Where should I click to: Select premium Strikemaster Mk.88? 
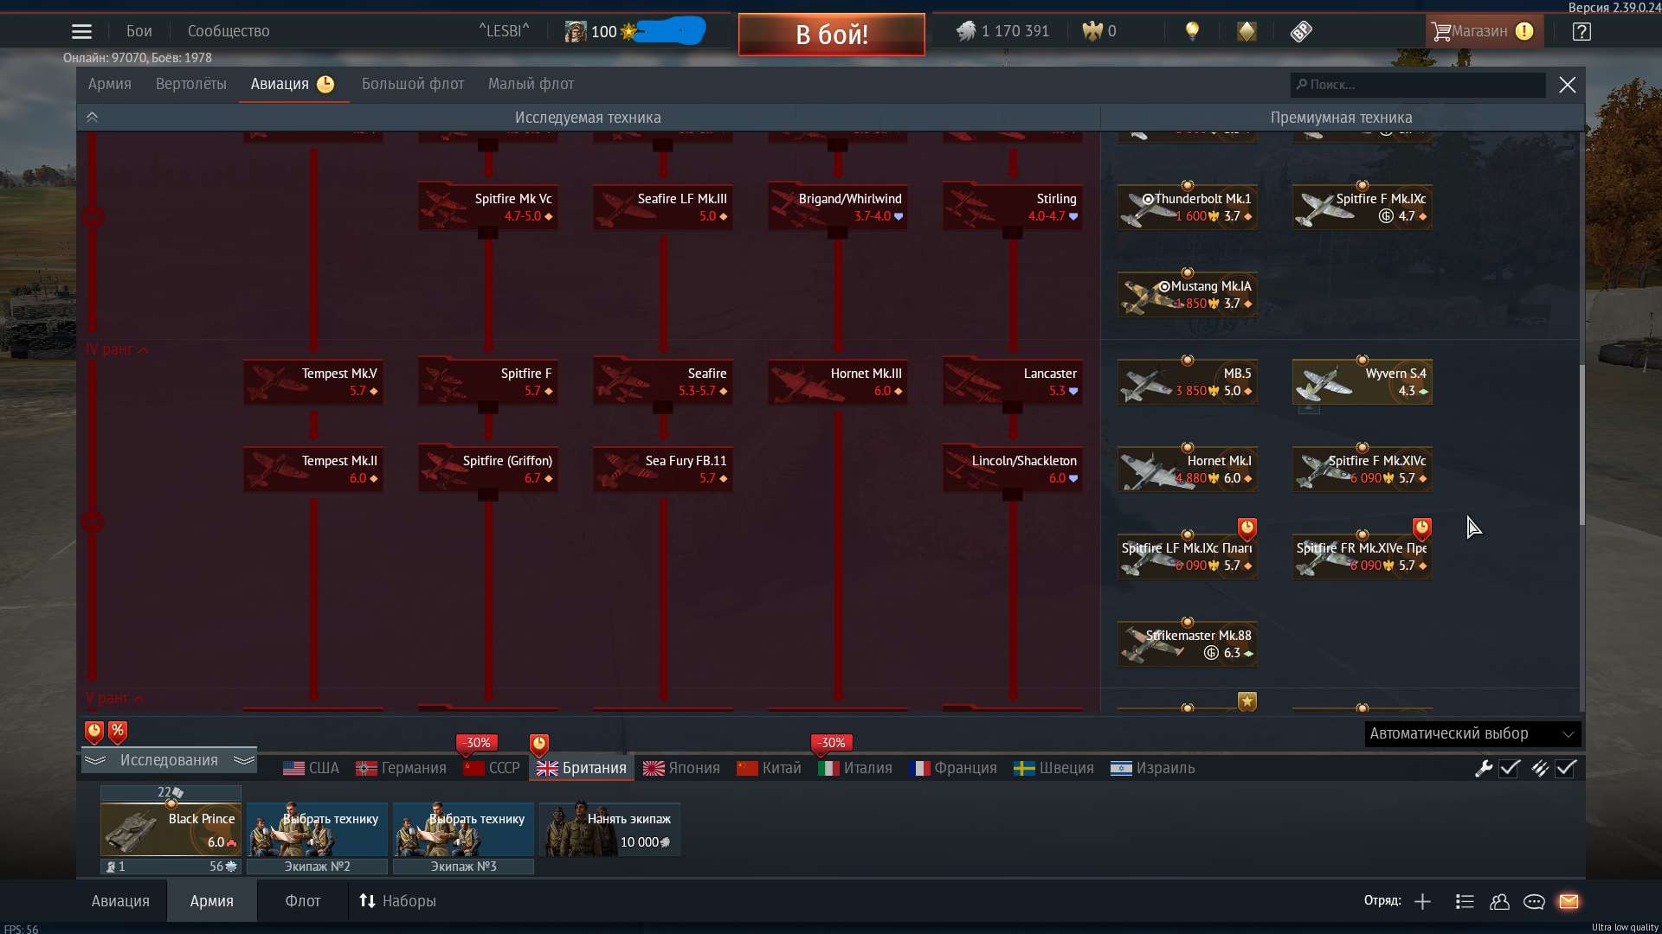[x=1187, y=643]
